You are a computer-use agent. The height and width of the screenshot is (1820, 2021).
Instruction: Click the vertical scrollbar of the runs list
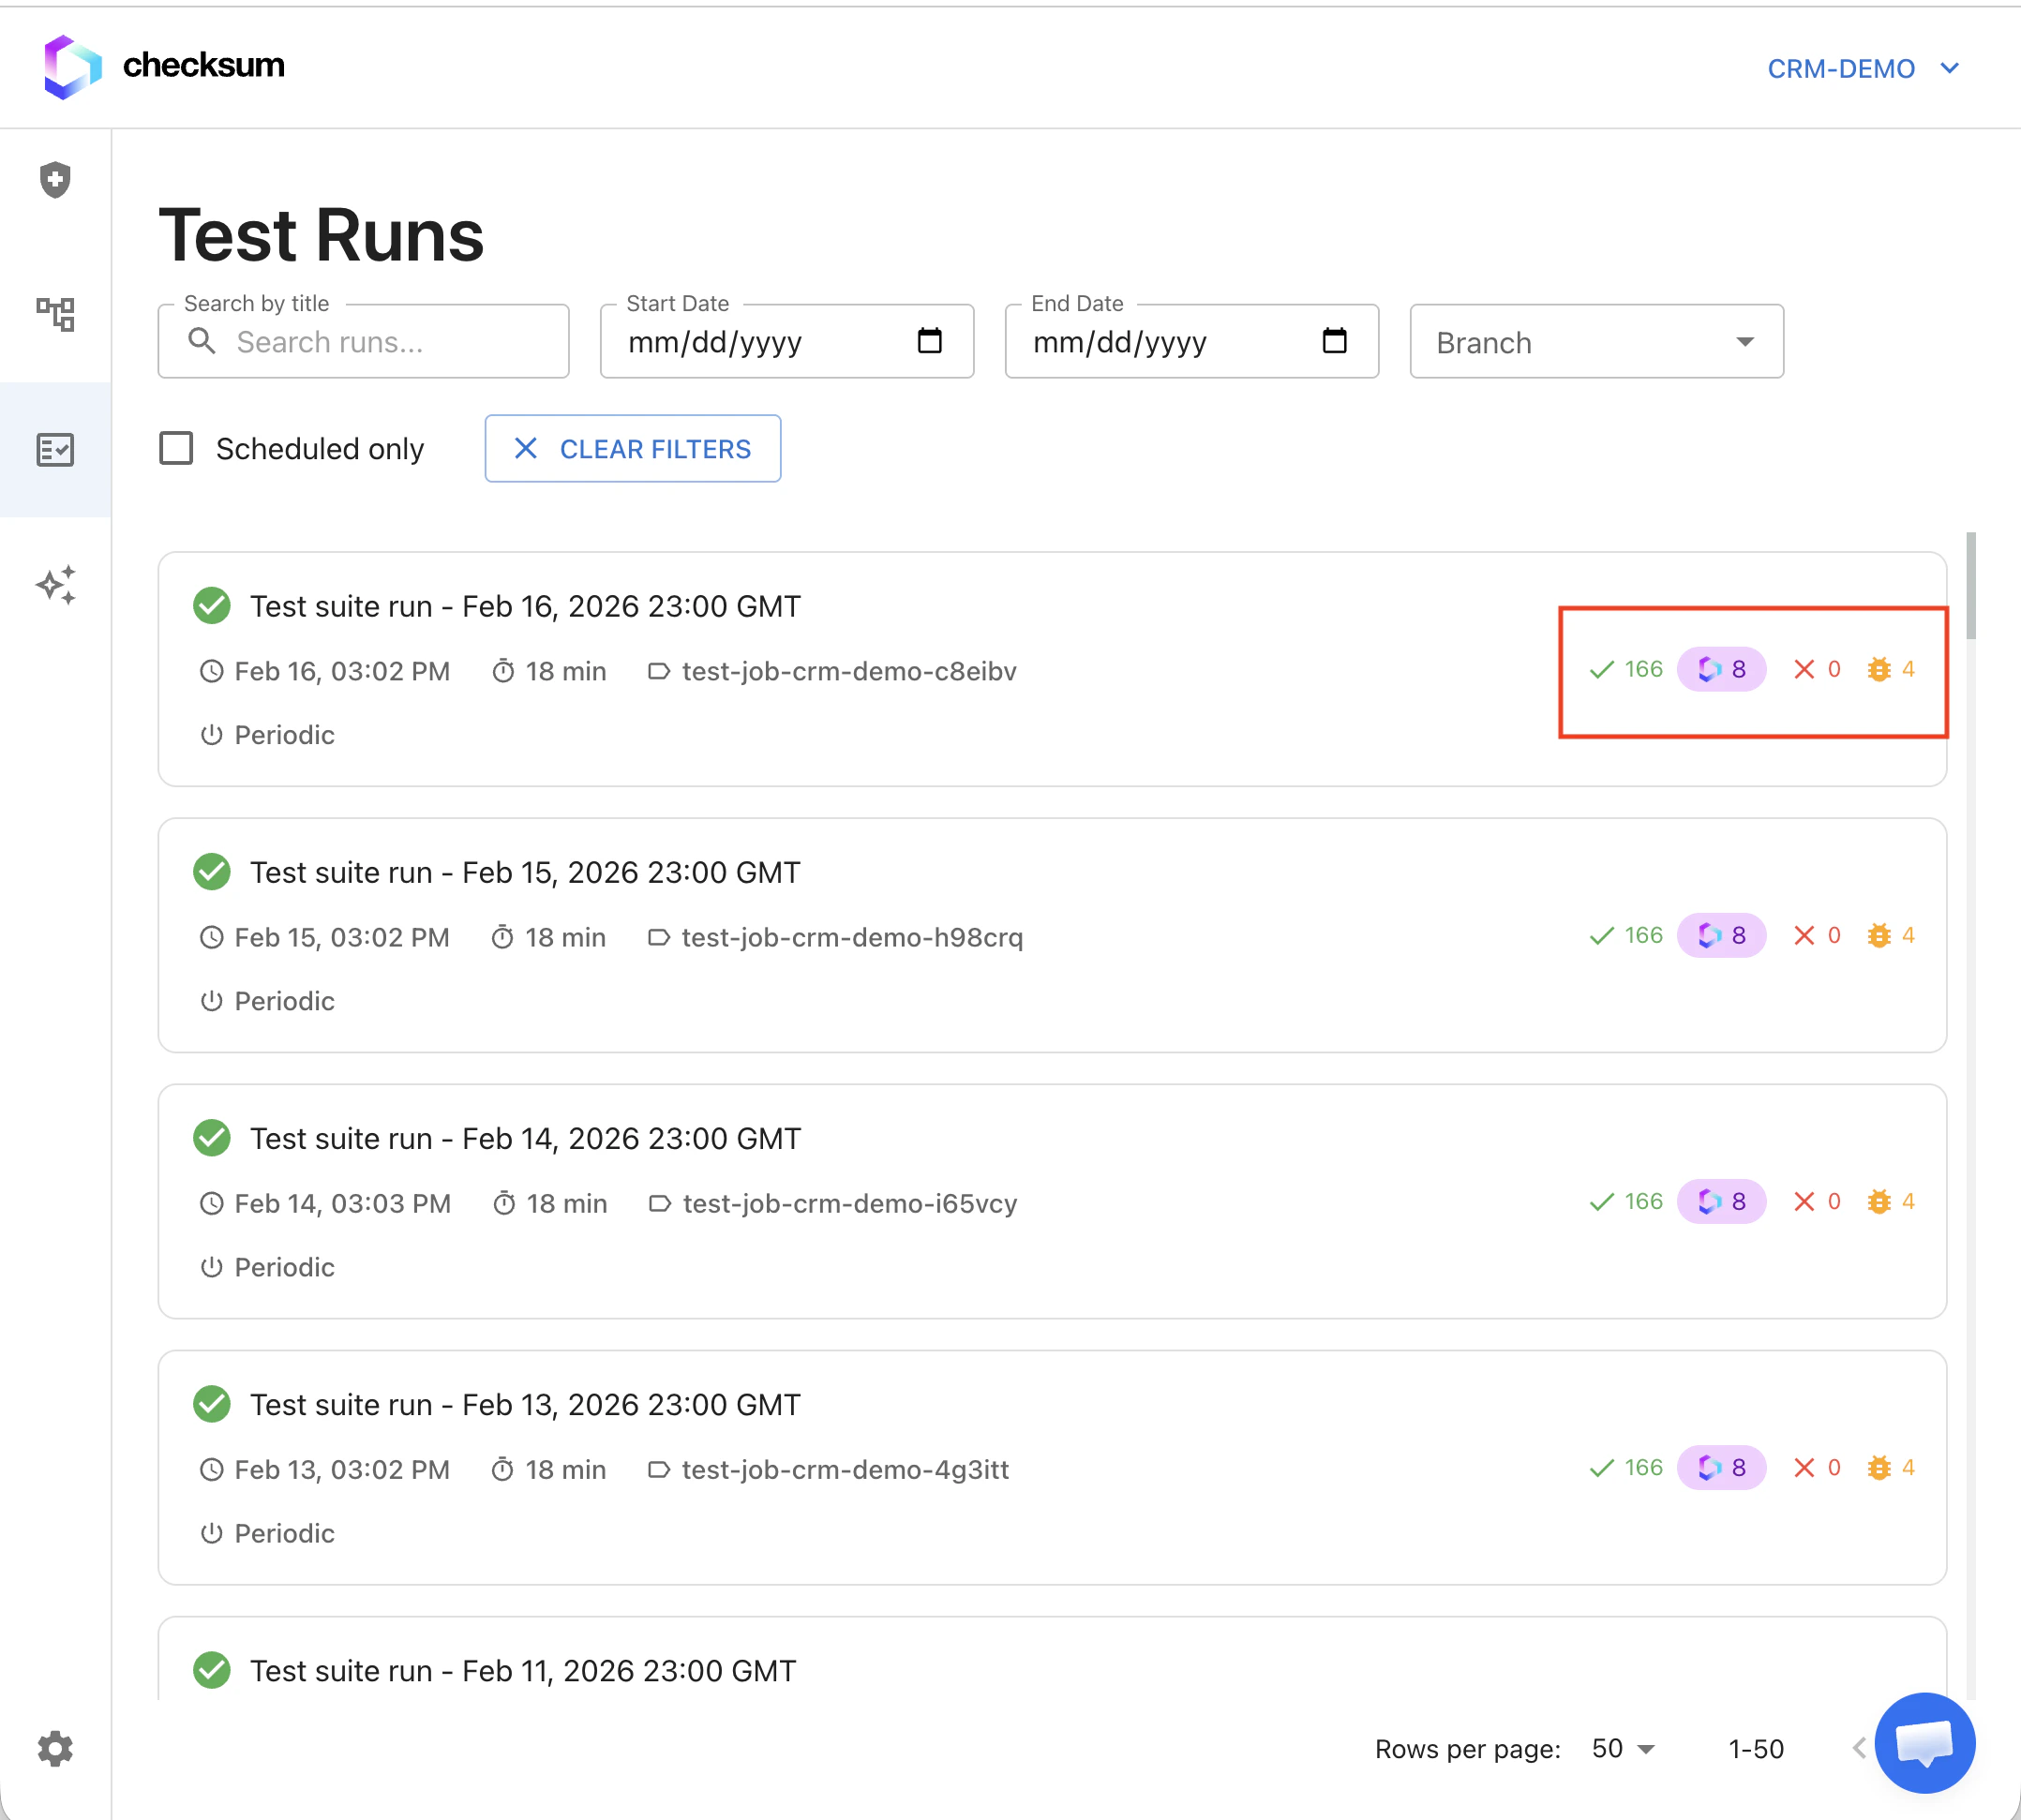(1970, 586)
